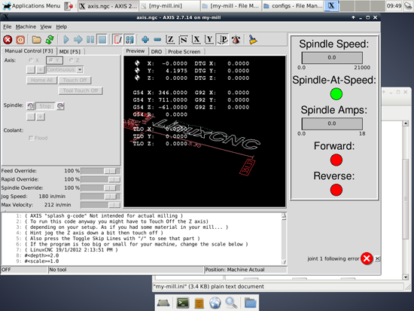Pause program execution in the toolbar
This screenshot has height=311, width=414.
point(90,40)
